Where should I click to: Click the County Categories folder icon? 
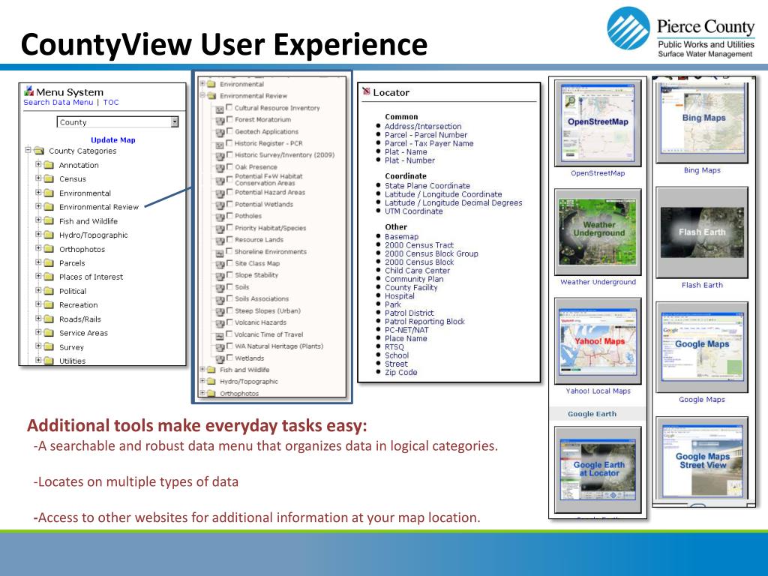(39, 151)
